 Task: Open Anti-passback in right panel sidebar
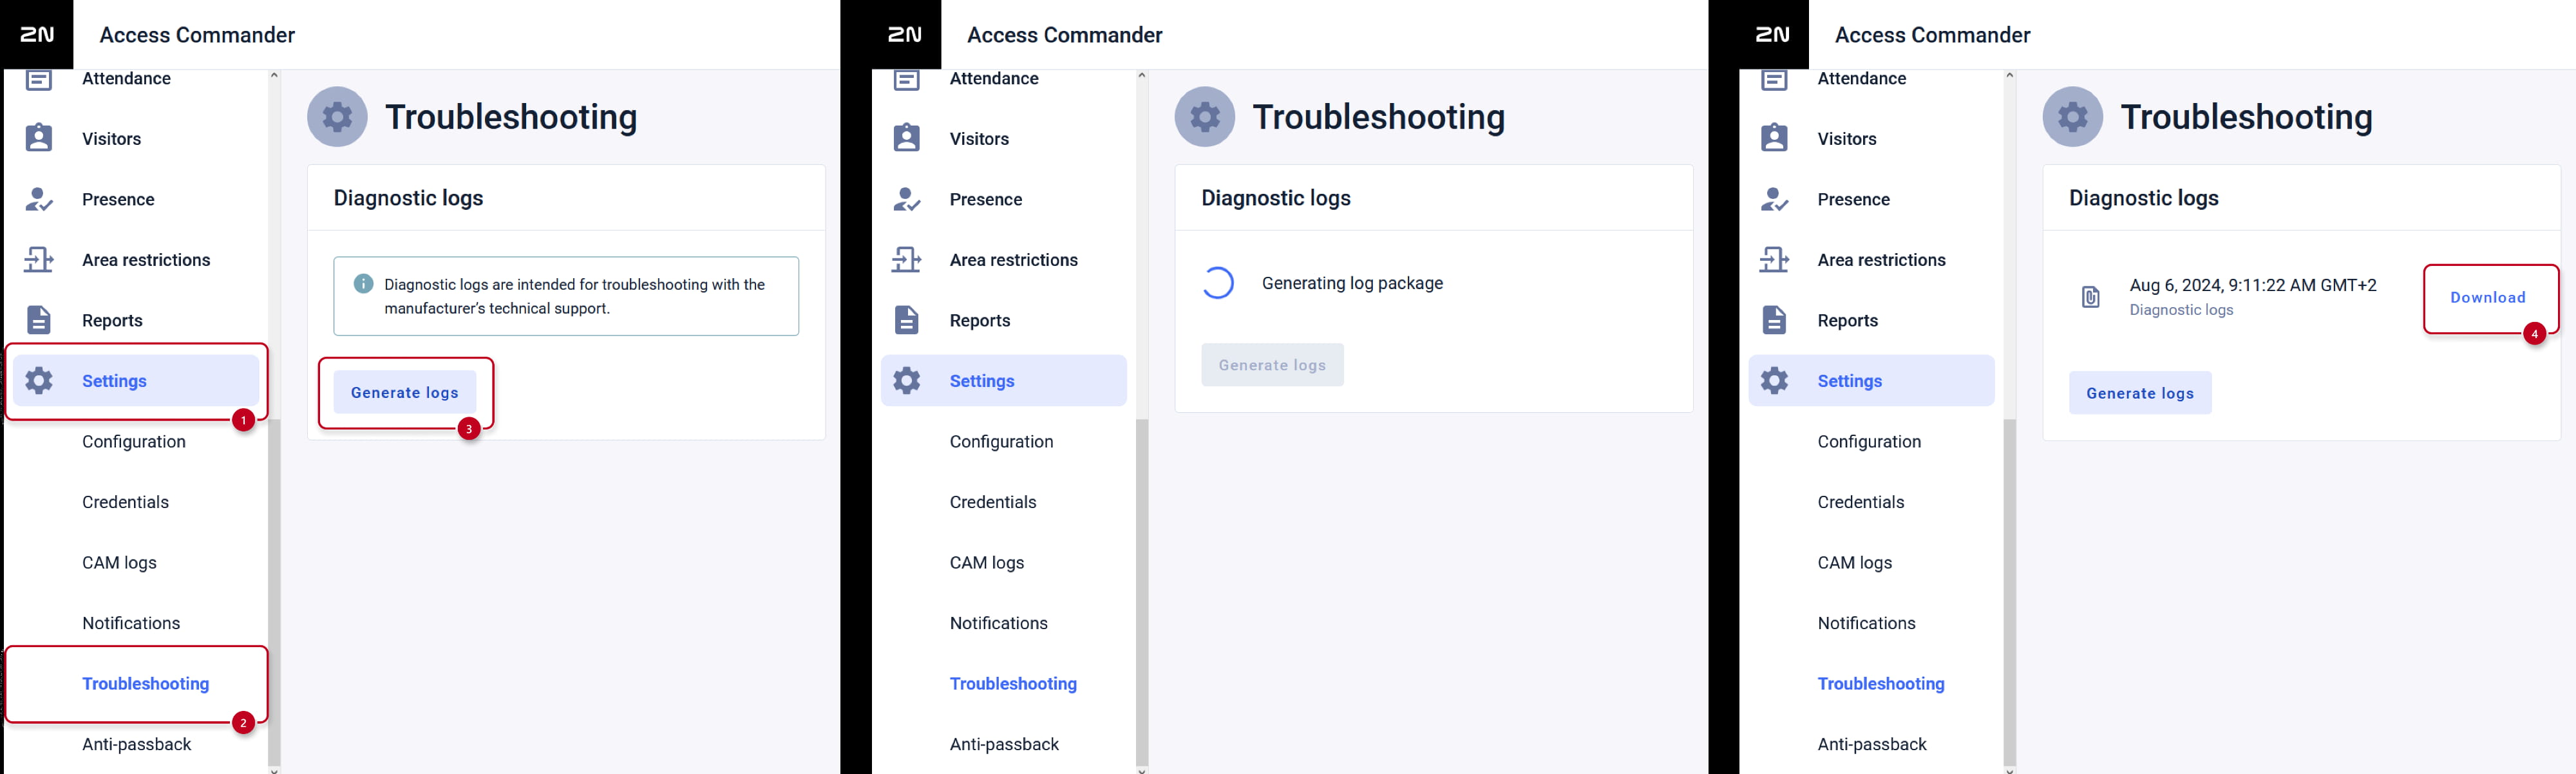coord(1872,744)
